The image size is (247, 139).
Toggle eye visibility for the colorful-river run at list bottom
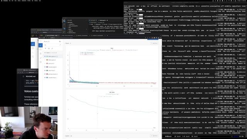coord(45,78)
